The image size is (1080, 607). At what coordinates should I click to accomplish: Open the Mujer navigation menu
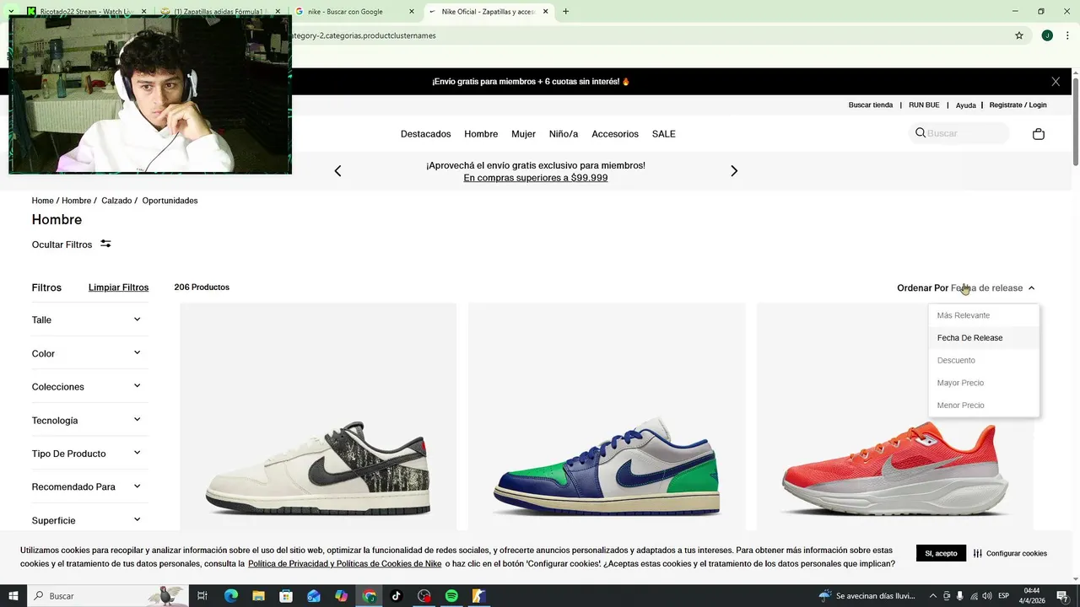coord(523,134)
